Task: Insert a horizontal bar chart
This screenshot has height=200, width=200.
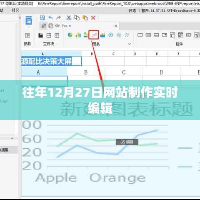Action: [86, 35]
